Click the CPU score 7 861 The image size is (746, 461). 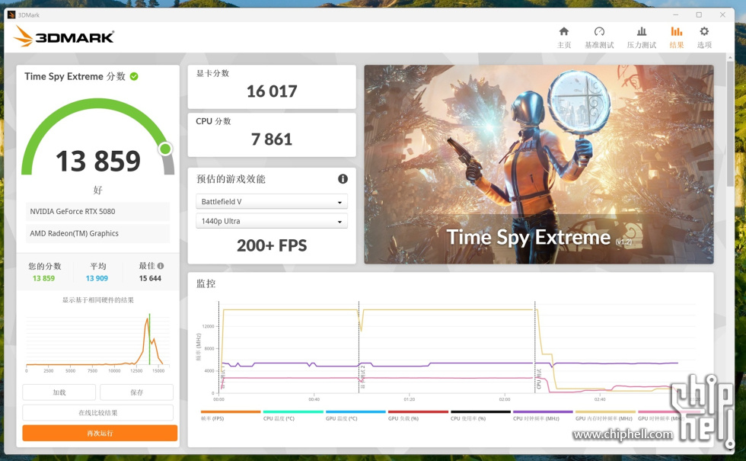(272, 139)
